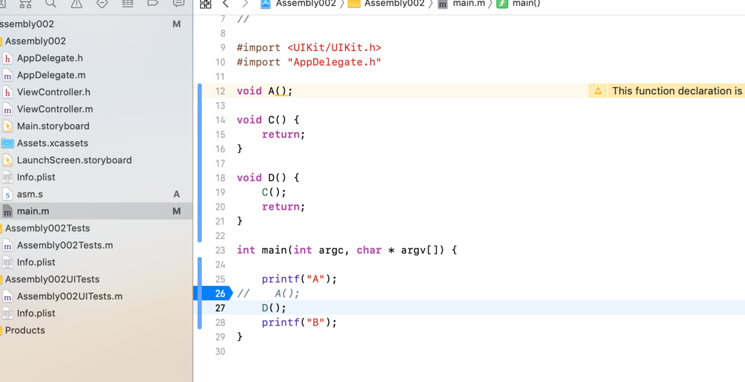Viewport: 745px width, 382px height.
Task: Click the printf("A") statement
Action: point(299,279)
